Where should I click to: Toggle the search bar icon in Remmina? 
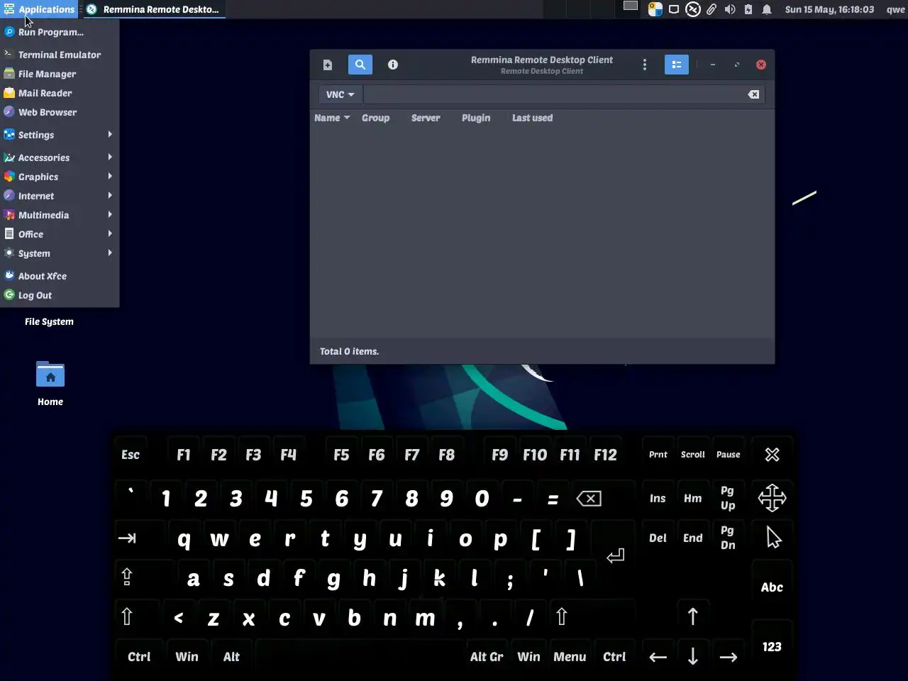point(360,65)
